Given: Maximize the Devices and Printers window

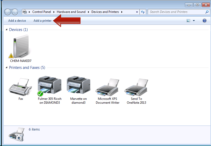Looking at the screenshot, I should tap(197, 5).
